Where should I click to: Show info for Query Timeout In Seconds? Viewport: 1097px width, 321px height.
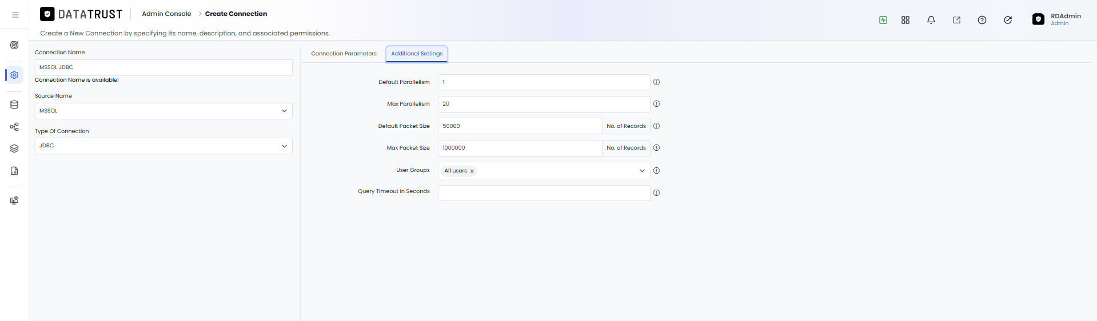656,193
